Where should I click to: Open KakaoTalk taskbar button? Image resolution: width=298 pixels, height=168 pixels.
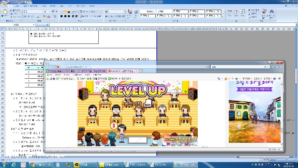click(85, 165)
